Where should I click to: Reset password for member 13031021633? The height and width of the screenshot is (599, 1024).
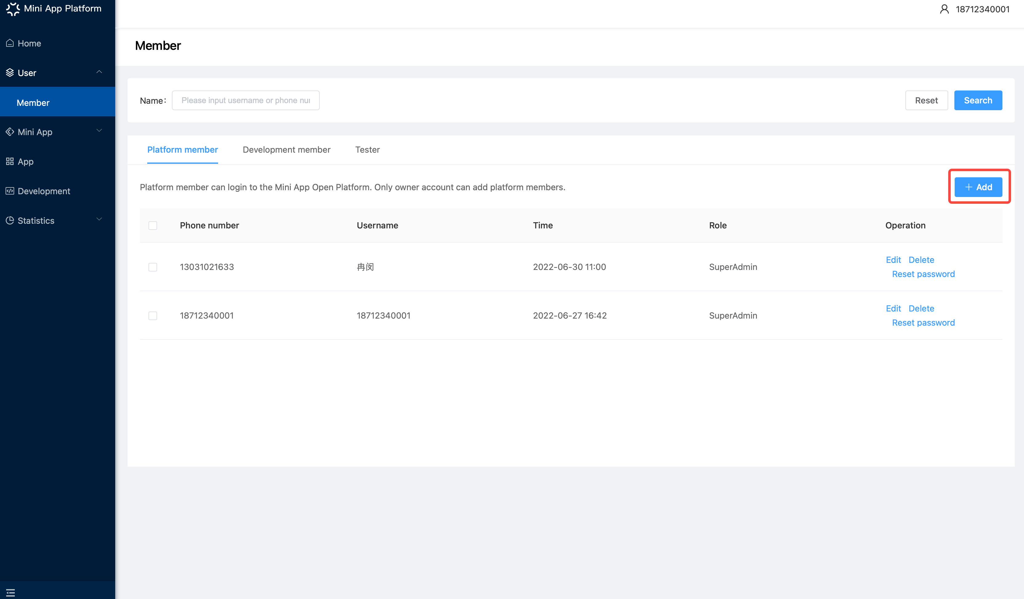point(923,274)
